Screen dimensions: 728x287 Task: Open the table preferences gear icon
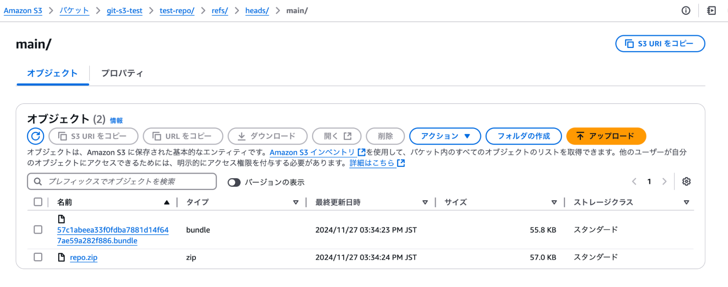coord(686,182)
